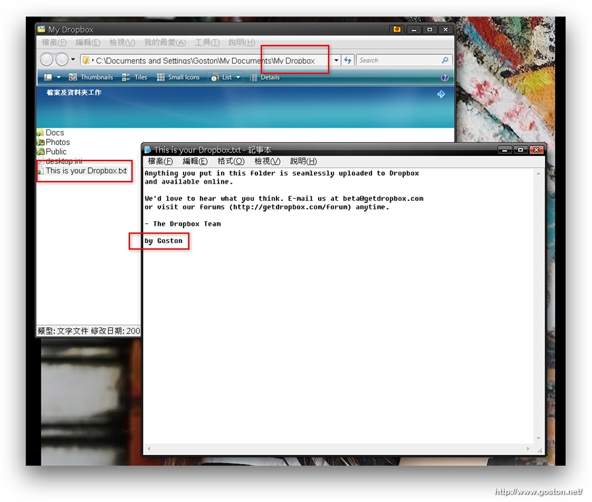This screenshot has height=502, width=592.
Task: Click the arrow icon in the task pane
Action: tap(441, 94)
